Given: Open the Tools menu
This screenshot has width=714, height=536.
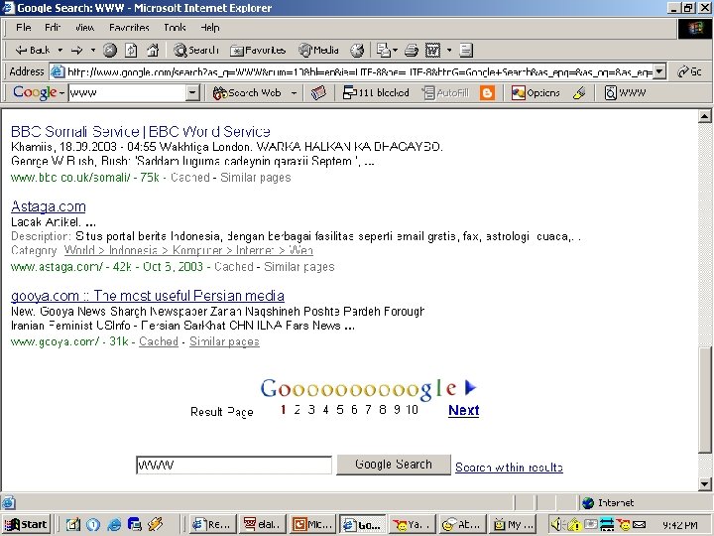Looking at the screenshot, I should pyautogui.click(x=175, y=28).
